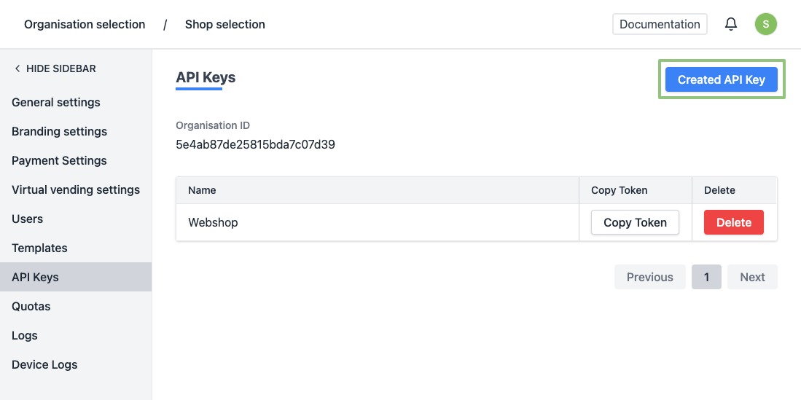This screenshot has width=801, height=400.
Task: Click Shop selection breadcrumb
Action: 224,24
